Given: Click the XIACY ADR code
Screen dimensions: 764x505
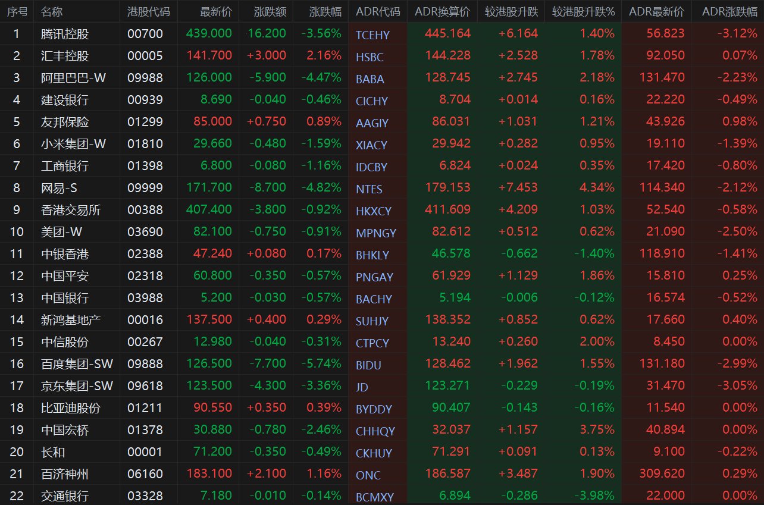Looking at the screenshot, I should pyautogui.click(x=371, y=146).
